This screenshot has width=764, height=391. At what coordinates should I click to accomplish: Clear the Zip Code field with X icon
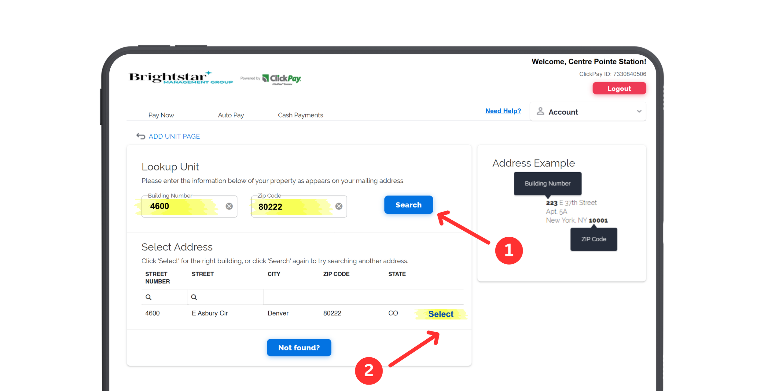pos(339,206)
